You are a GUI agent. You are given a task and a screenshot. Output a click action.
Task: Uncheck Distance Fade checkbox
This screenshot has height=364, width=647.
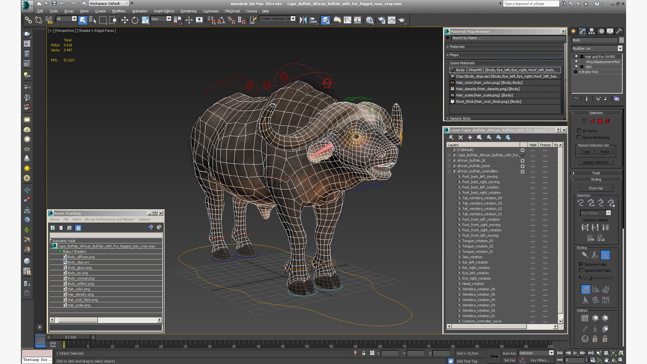click(x=581, y=265)
